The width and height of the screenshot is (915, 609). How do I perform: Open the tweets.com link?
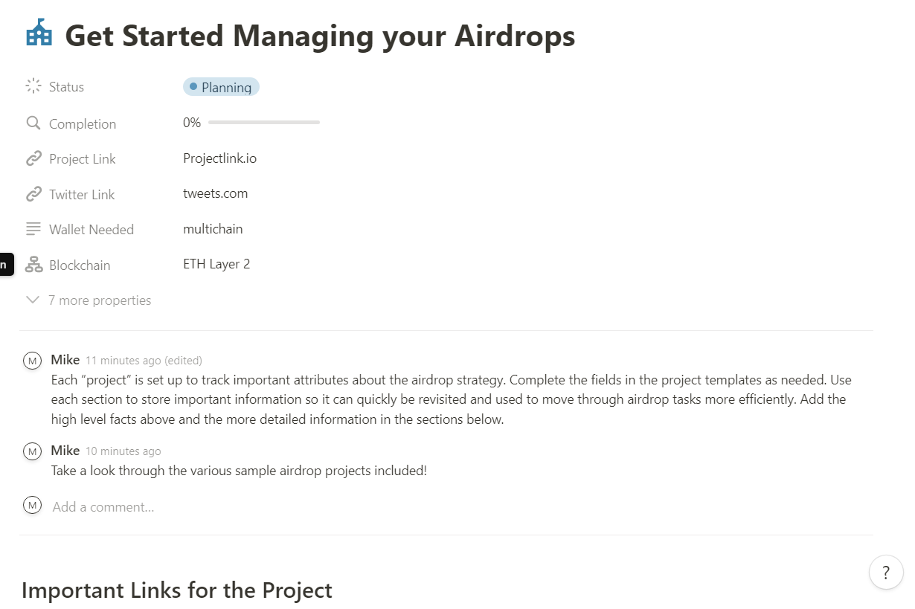[215, 193]
